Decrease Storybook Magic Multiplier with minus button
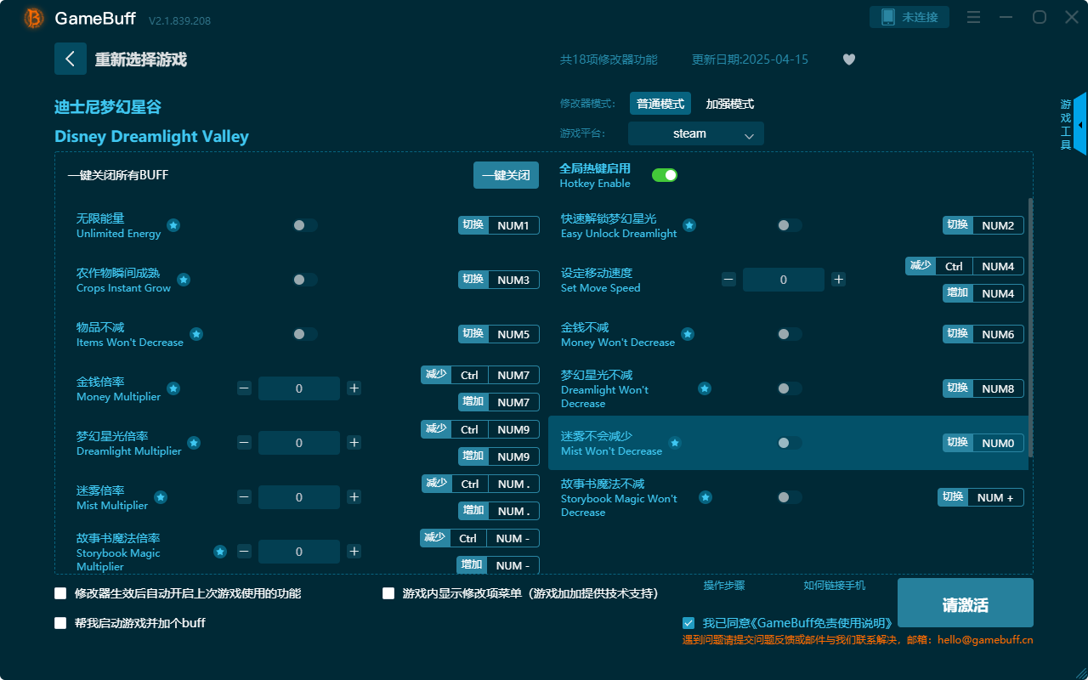Image resolution: width=1088 pixels, height=680 pixels. point(244,552)
